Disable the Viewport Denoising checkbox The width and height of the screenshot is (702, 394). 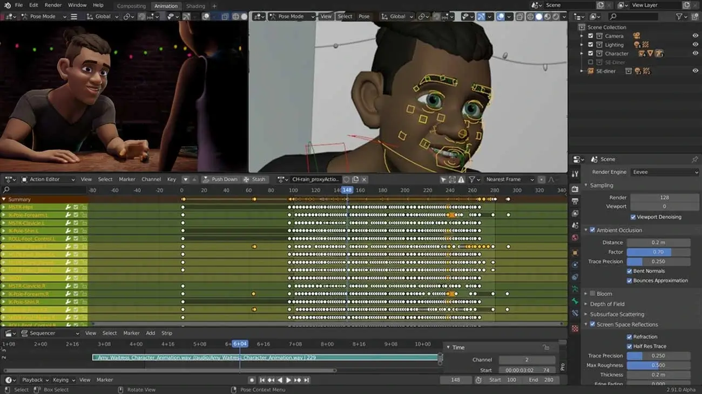click(x=633, y=217)
